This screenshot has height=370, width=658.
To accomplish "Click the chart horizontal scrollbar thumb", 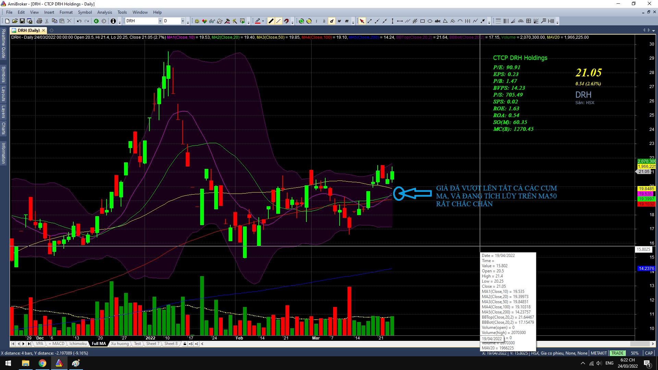I will [639, 344].
